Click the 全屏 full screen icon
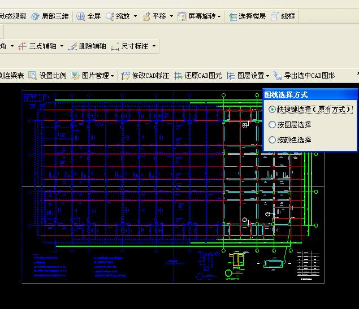 click(81, 16)
